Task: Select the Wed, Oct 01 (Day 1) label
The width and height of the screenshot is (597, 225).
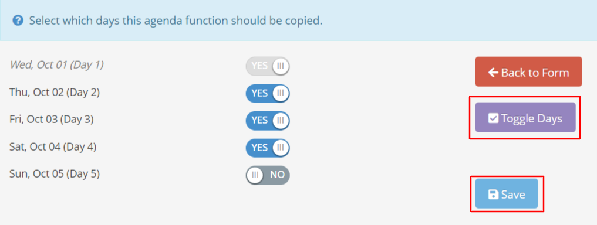Action: (56, 65)
